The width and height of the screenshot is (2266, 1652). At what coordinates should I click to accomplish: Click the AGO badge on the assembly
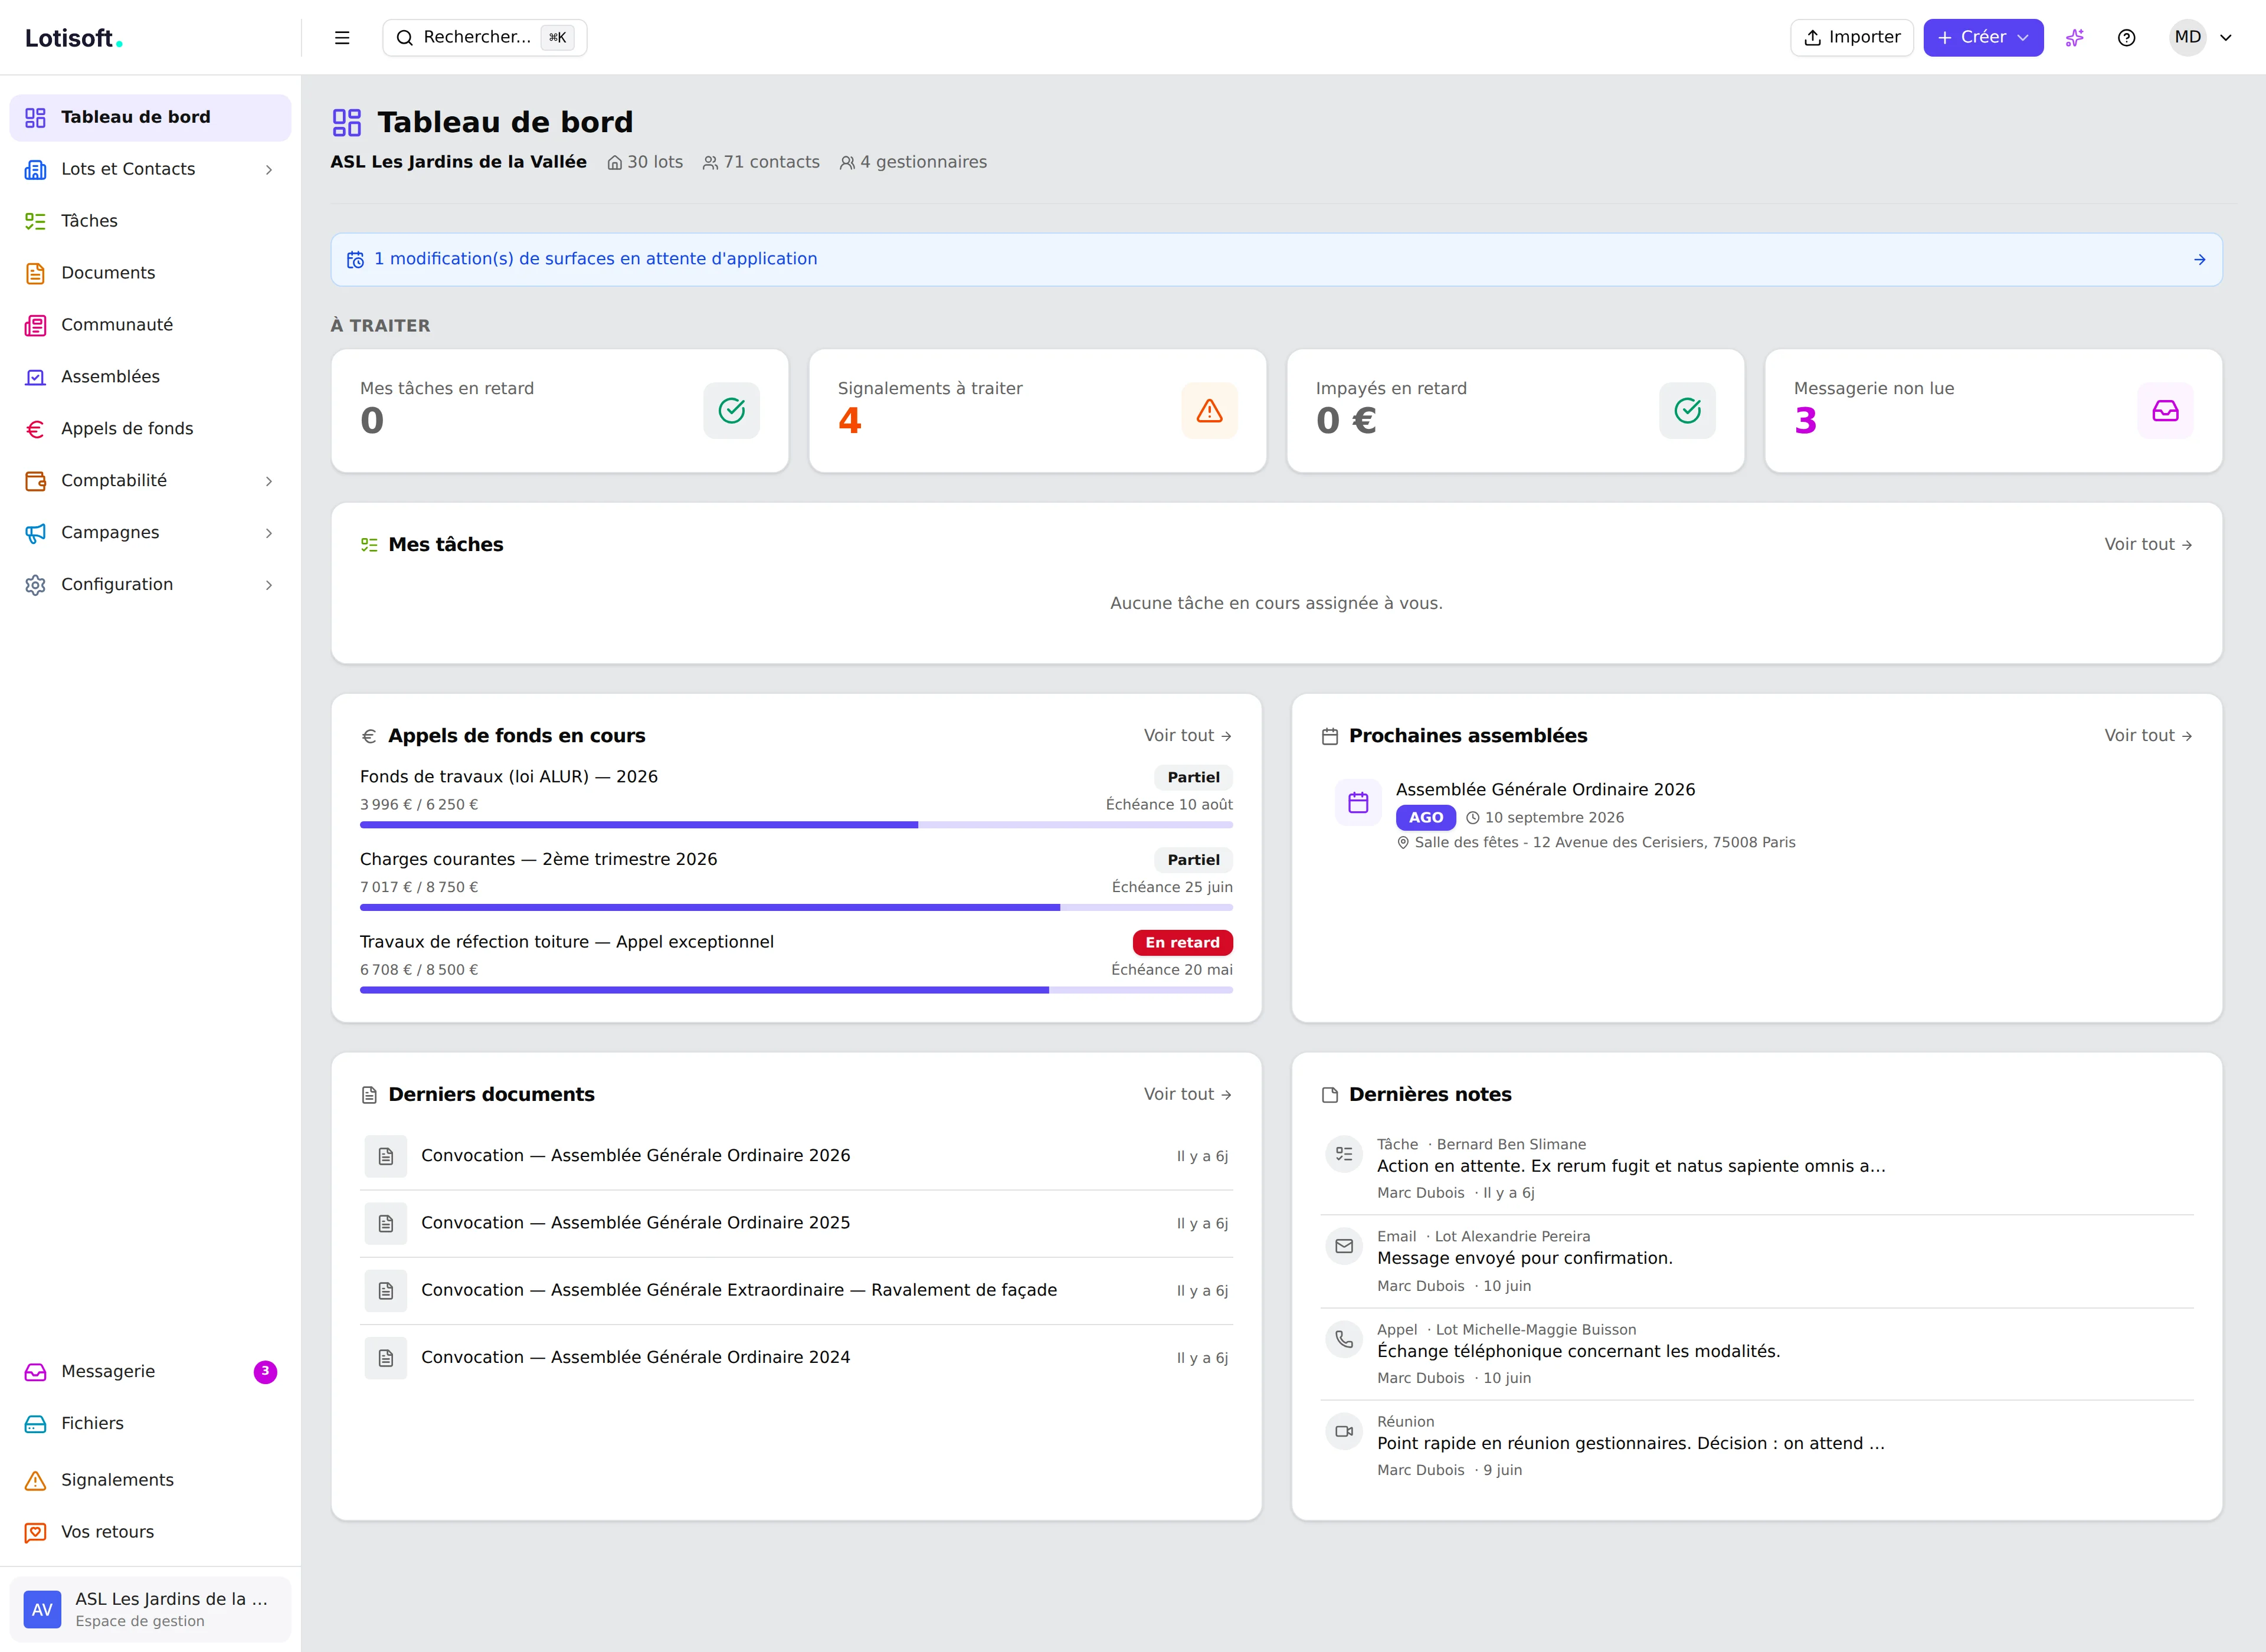click(x=1426, y=818)
